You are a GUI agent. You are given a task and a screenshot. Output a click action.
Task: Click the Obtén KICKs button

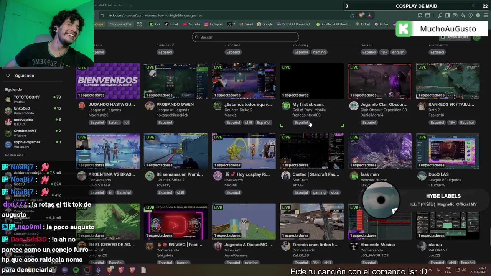[455, 37]
